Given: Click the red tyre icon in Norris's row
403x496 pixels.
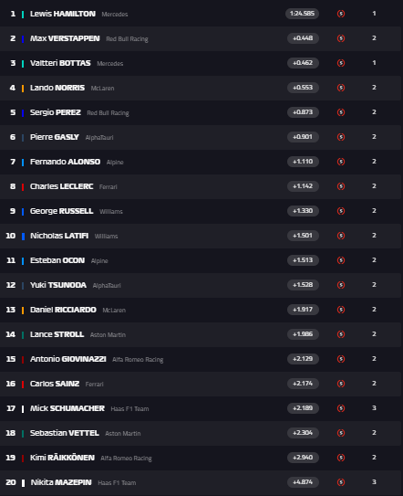Looking at the screenshot, I should [341, 88].
